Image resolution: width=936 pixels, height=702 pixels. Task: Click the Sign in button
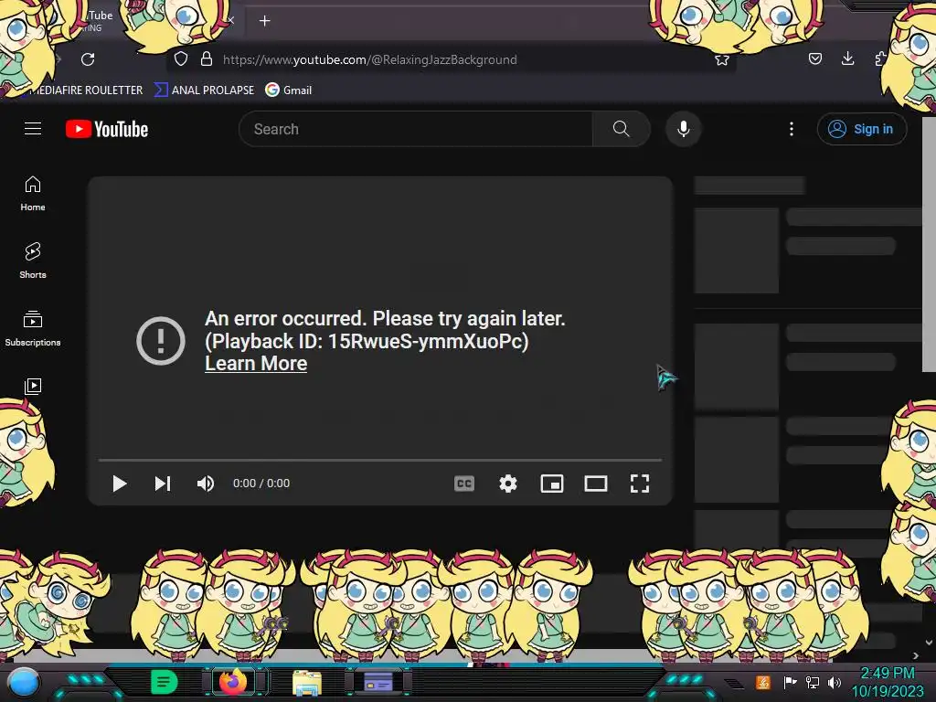click(862, 129)
